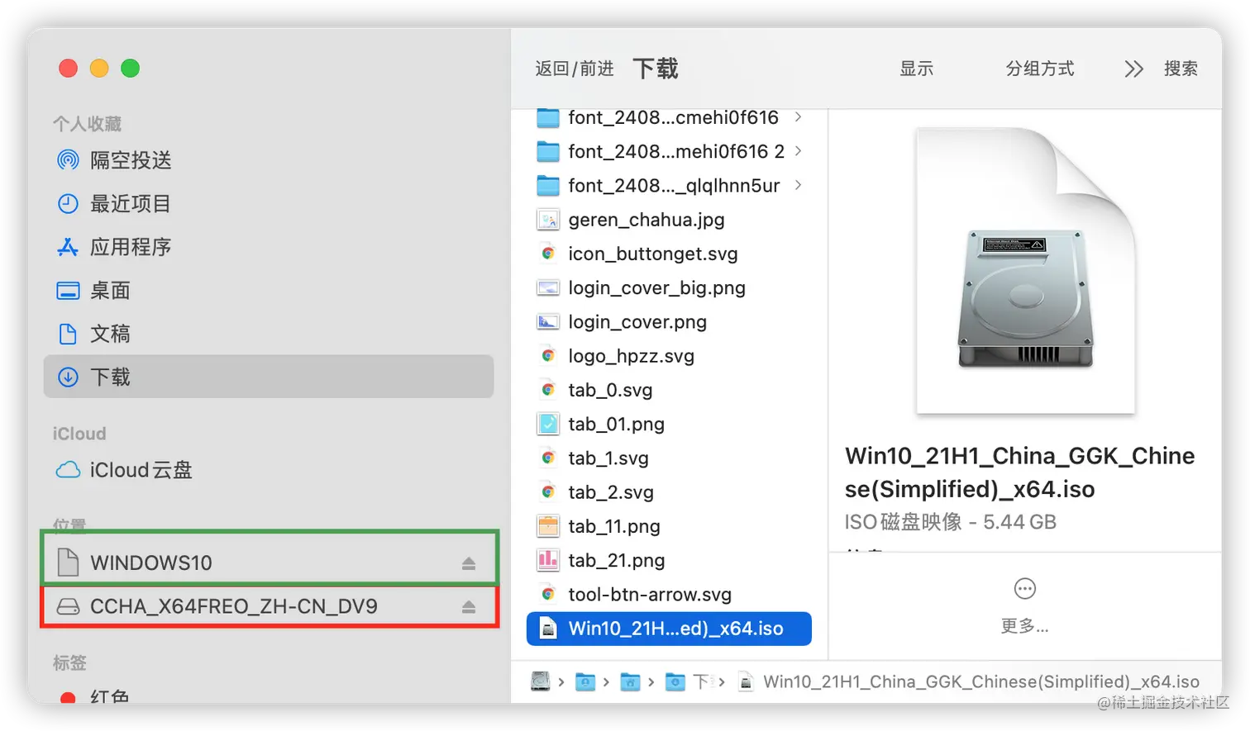Click the geren_chahua.jpg image icon
1250x731 pixels.
tap(548, 220)
